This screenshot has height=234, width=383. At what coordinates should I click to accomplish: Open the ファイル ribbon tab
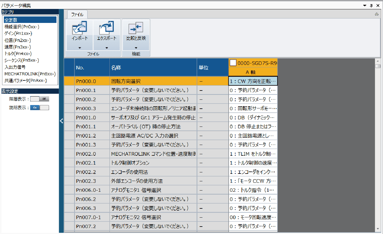(77, 14)
